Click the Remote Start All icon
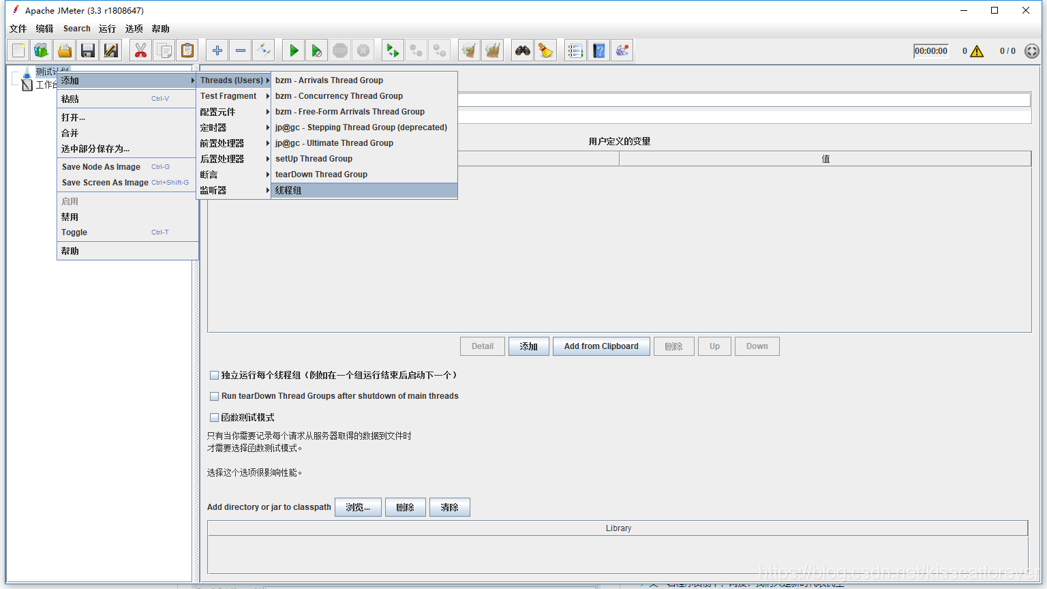 [393, 50]
